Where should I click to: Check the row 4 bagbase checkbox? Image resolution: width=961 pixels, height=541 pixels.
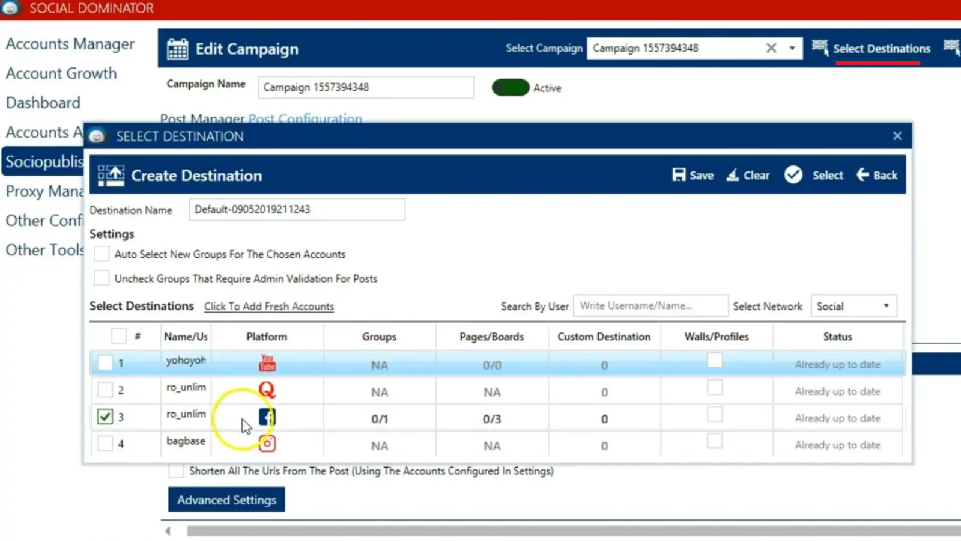(105, 443)
